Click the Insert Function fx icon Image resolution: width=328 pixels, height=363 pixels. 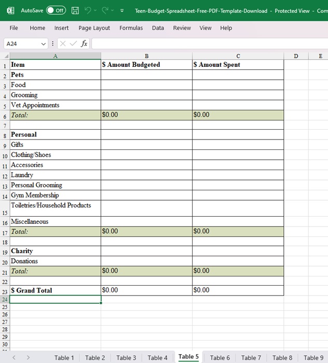coord(84,44)
